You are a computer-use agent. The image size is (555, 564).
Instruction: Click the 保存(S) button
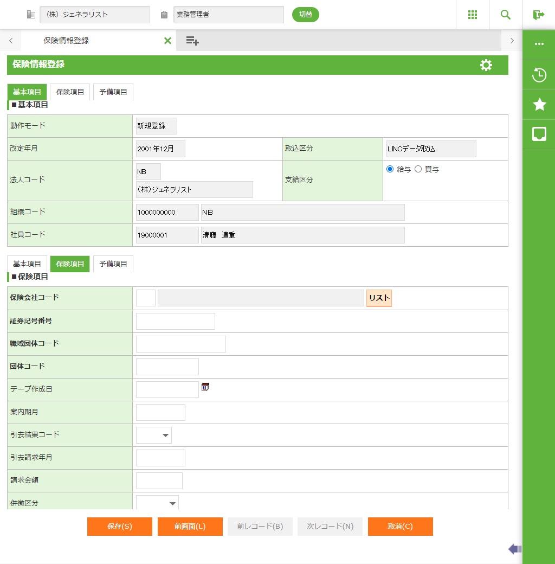[120, 527]
